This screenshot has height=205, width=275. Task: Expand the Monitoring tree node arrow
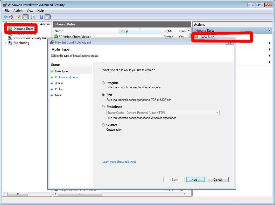(x=6, y=43)
